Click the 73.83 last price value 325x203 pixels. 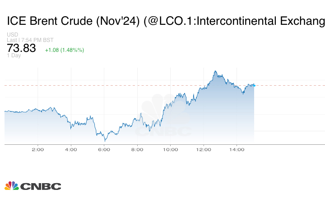(x=21, y=49)
